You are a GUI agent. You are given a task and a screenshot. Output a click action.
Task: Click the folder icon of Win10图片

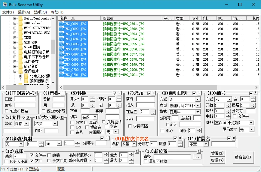pyautogui.click(x=21, y=47)
